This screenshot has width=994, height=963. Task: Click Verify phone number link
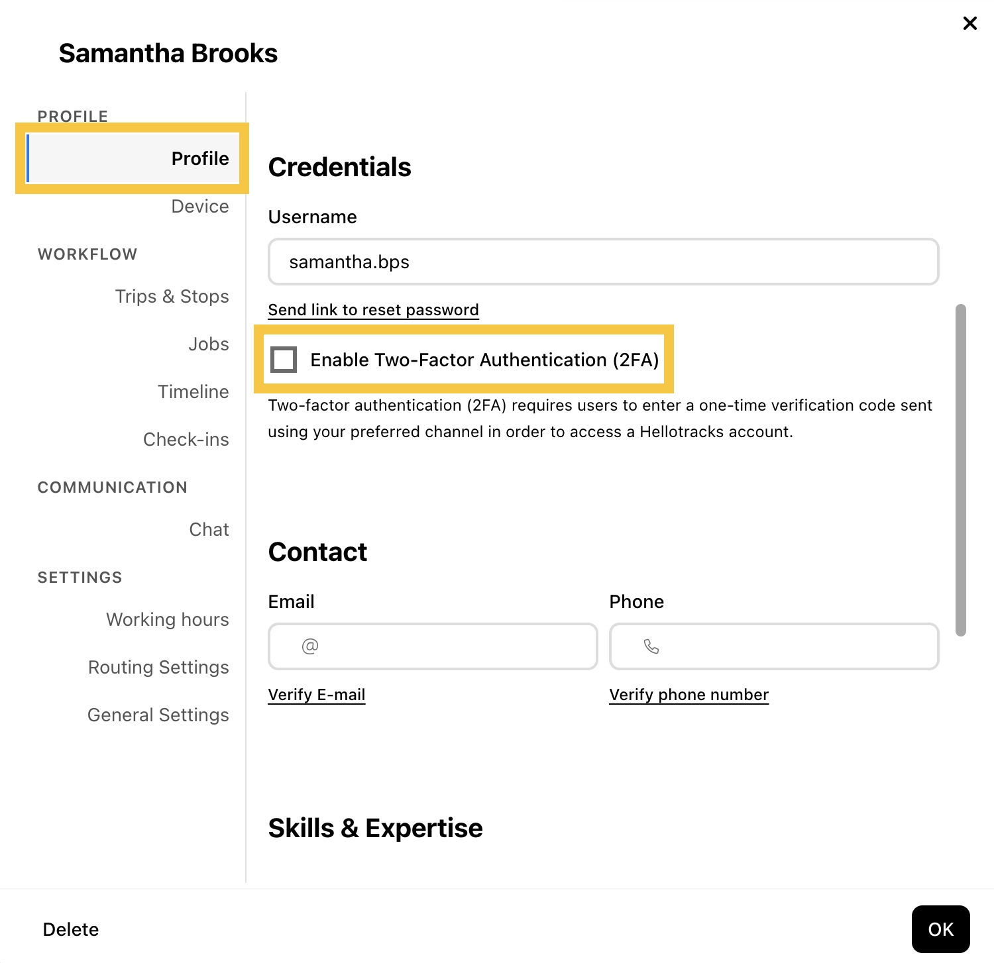click(x=689, y=695)
